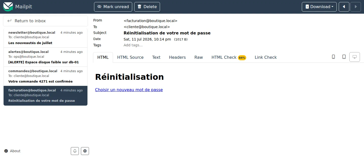The height and width of the screenshot is (157, 364).
Task: Click the Mailpit envelope logo
Action: [x=8, y=7]
